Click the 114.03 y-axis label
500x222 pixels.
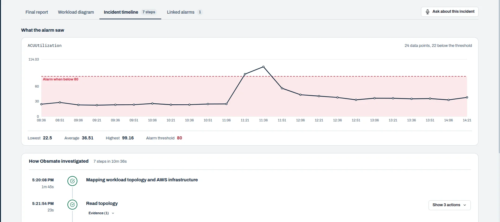point(34,59)
